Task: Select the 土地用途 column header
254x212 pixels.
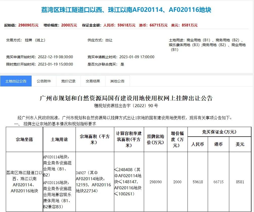Action: (x=59, y=140)
